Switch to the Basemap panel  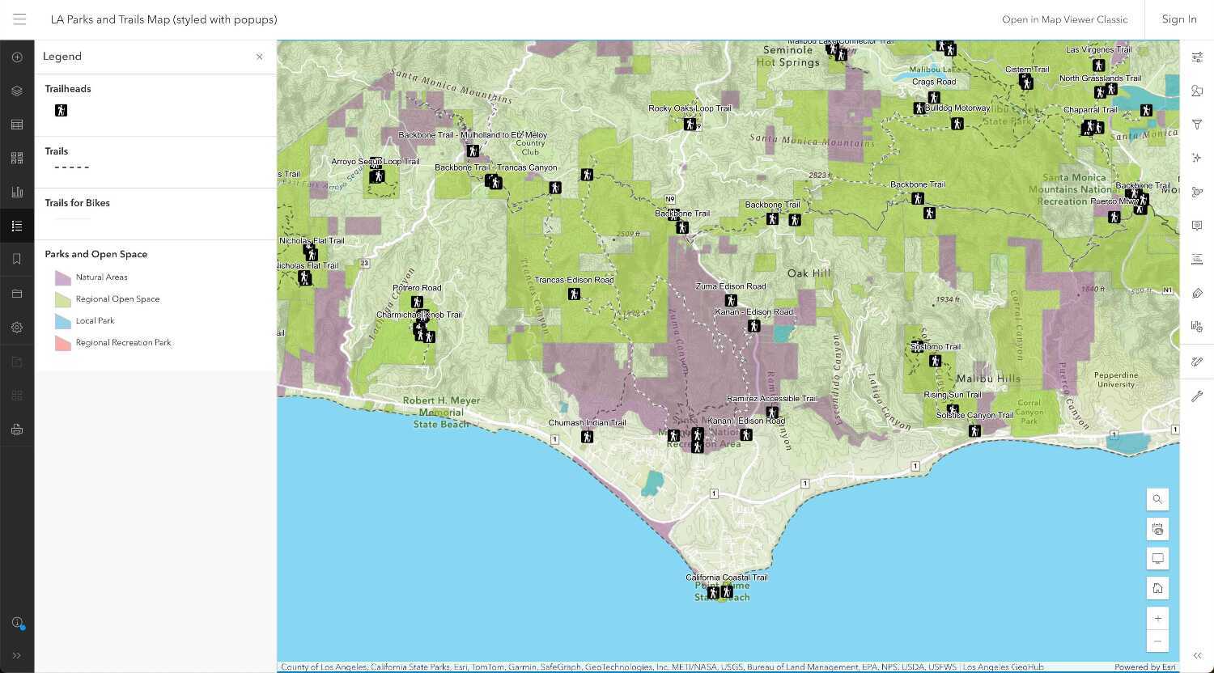click(17, 158)
